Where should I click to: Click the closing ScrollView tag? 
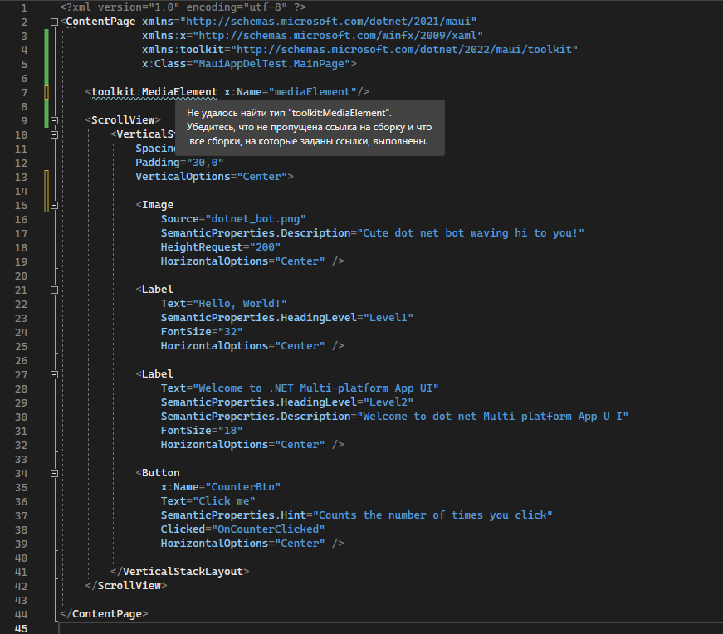(126, 586)
